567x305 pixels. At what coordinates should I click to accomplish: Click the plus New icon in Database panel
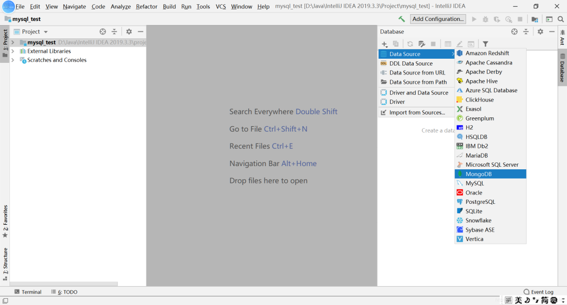tap(384, 44)
